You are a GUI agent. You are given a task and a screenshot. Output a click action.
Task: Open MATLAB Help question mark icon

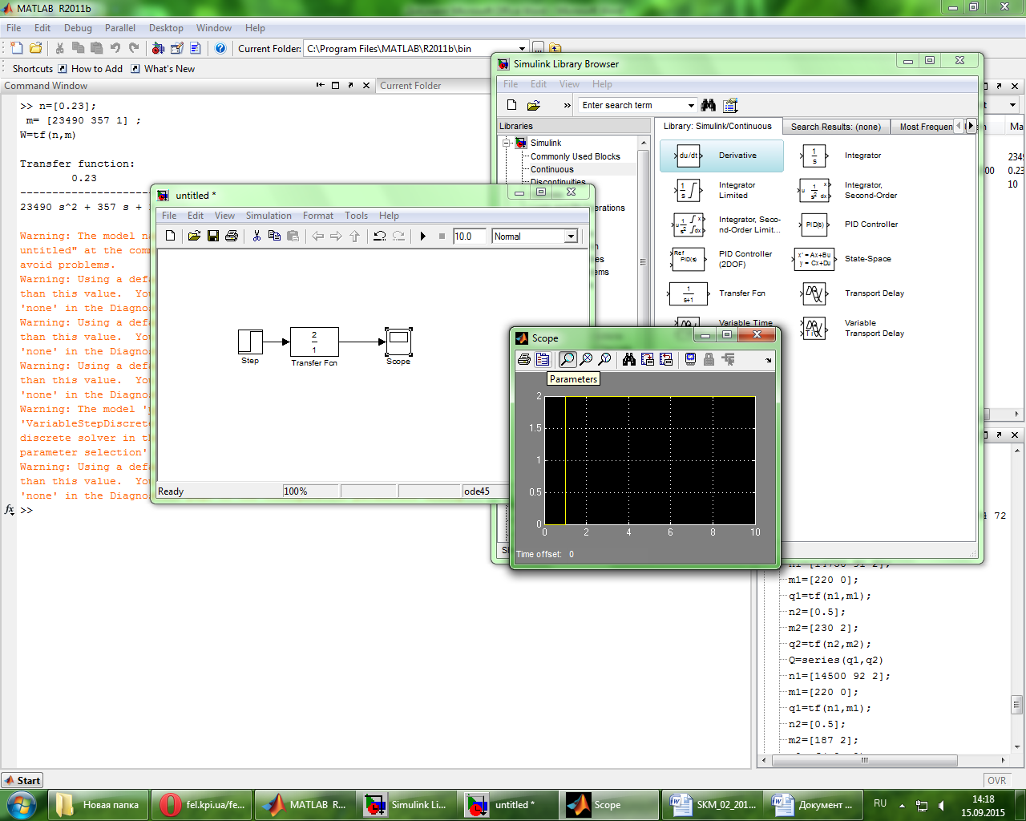pos(220,48)
